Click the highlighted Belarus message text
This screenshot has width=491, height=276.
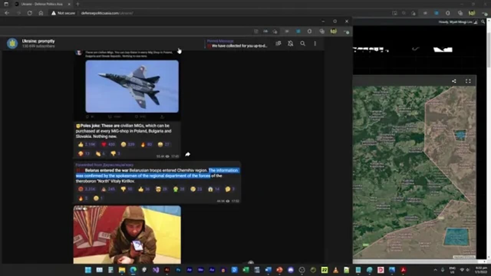click(x=157, y=173)
